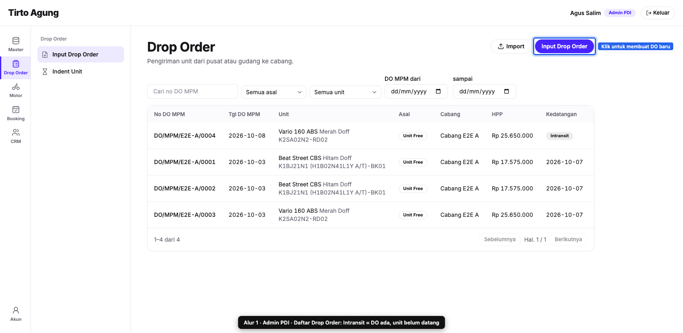Click the Asal column header
The height and width of the screenshot is (333, 683).
tap(404, 114)
